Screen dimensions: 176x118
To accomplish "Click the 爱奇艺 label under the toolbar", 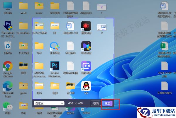I will coord(70,113).
